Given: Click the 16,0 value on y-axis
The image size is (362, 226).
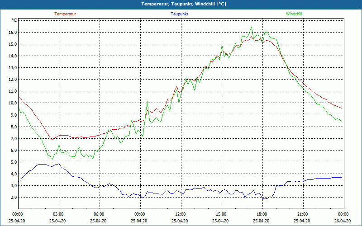Looking at the screenshot, I should tap(13, 32).
